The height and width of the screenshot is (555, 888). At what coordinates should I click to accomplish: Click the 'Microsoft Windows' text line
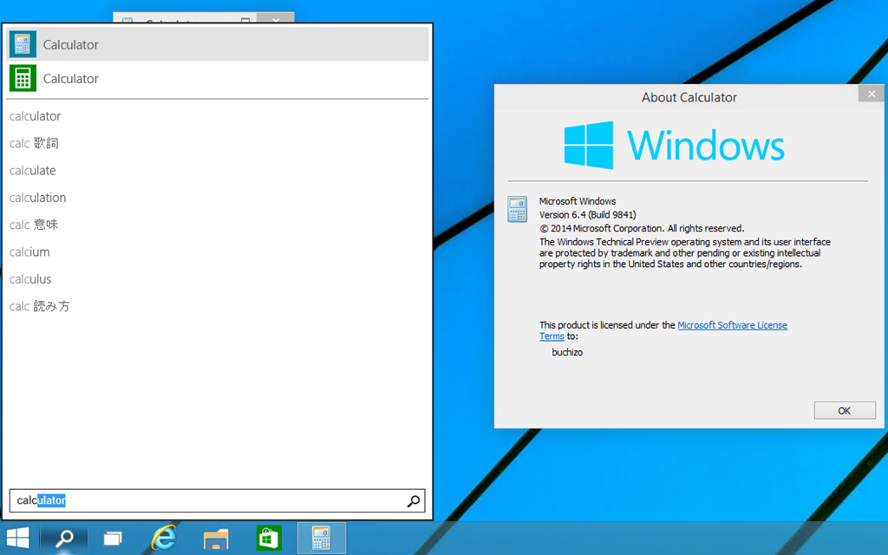pos(577,201)
